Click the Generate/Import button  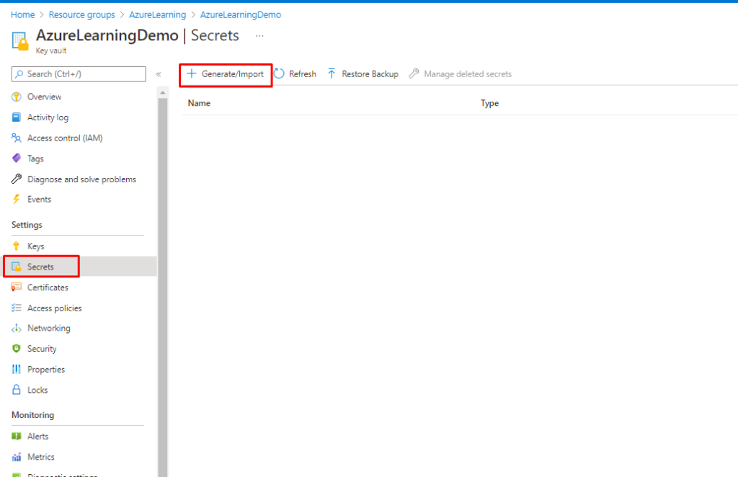pyautogui.click(x=226, y=74)
